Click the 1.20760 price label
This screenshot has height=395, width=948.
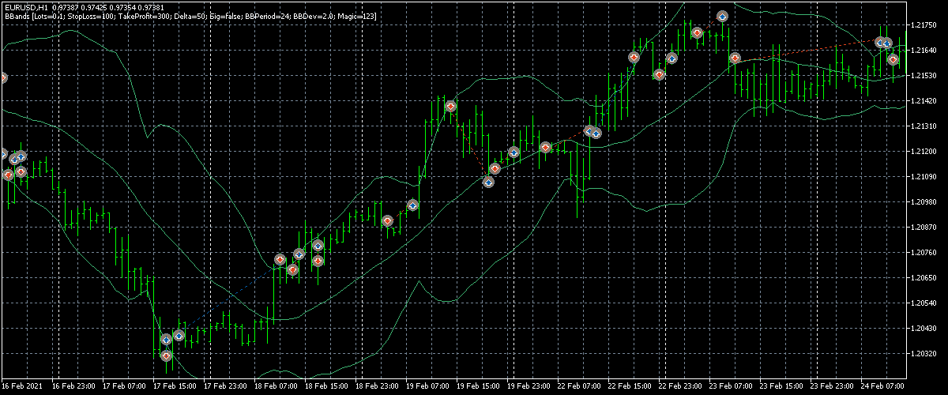coord(923,253)
